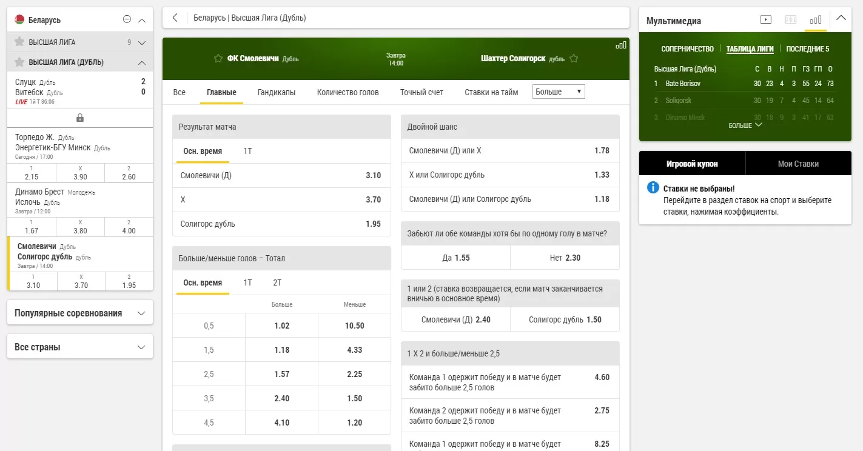
Task: Click the blue info icon in the coupon
Action: pos(653,188)
